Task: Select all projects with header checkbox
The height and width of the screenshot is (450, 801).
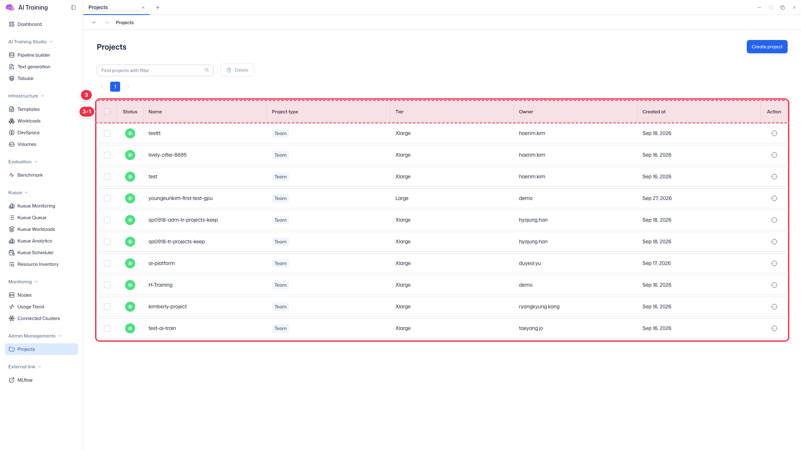Action: tap(107, 112)
